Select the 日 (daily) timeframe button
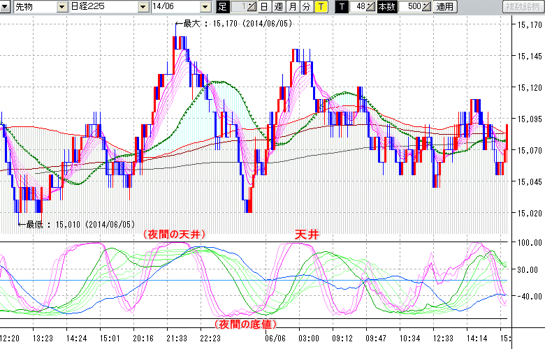This screenshot has width=545, height=349. [x=263, y=7]
